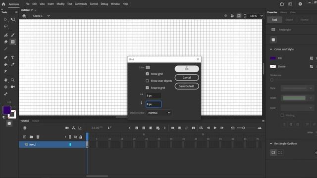317x178 pixels.
Task: Select the Free Transform tool
Action: pyautogui.click(x=13, y=19)
